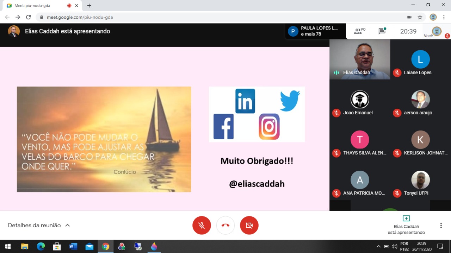Screen dimensions: 451x253
Task: Toggle the microphone mute button
Action: pos(202,225)
